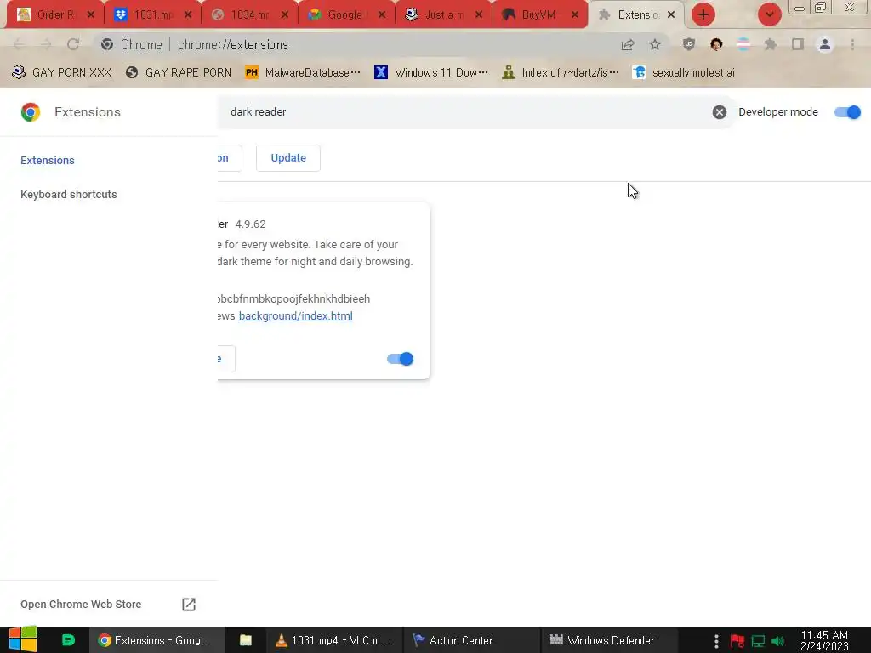
Task: Open a new tab with the plus button
Action: (x=703, y=14)
